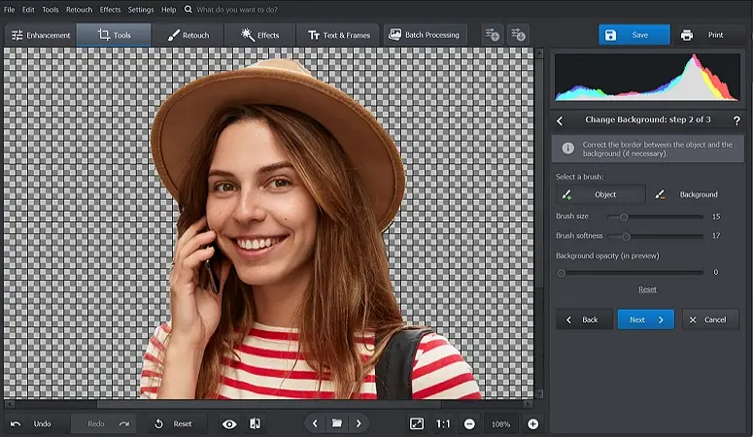Switch to the Tools tab
753x437 pixels.
coord(114,35)
